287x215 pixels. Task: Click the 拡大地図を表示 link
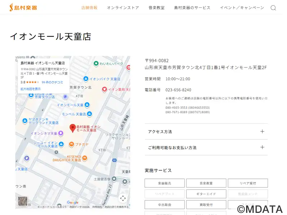coord(30,89)
